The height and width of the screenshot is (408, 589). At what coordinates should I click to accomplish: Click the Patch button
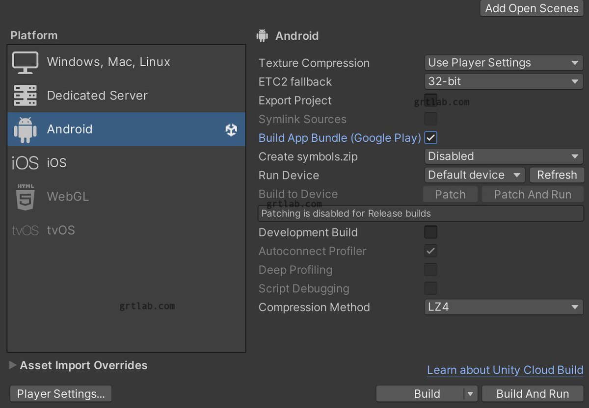click(x=450, y=195)
